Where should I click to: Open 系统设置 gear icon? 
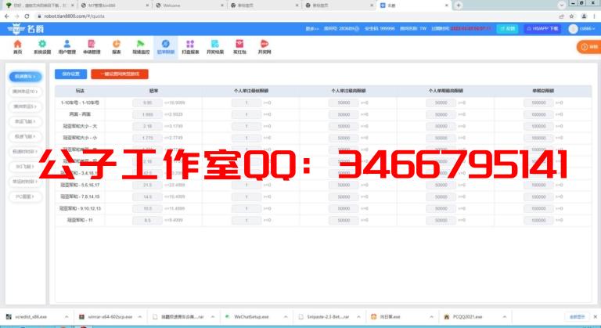coord(42,47)
